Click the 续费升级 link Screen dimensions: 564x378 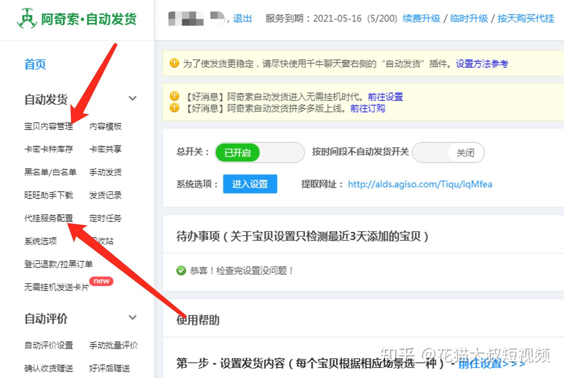coord(421,18)
